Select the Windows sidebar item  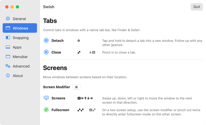20,28
